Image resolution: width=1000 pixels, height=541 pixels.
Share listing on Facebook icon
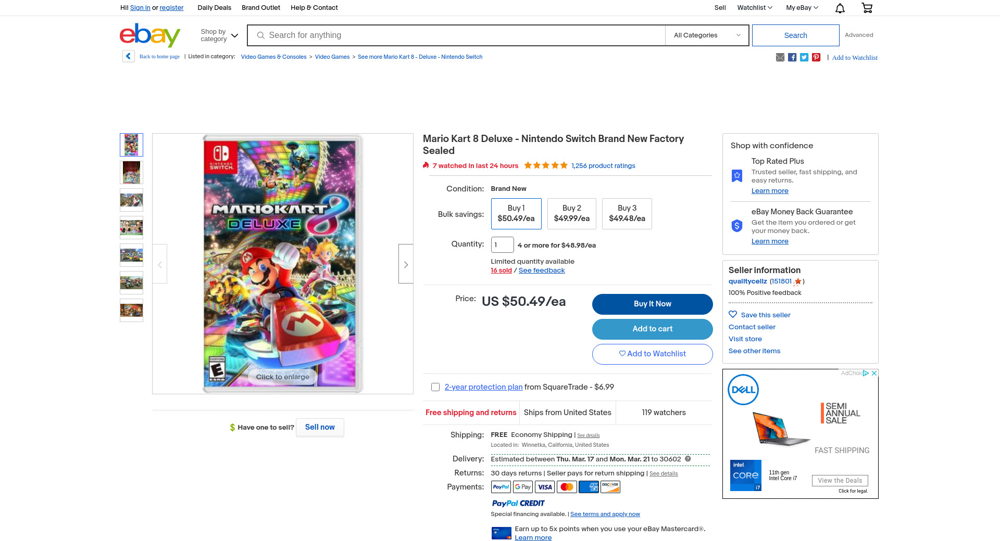(x=792, y=57)
